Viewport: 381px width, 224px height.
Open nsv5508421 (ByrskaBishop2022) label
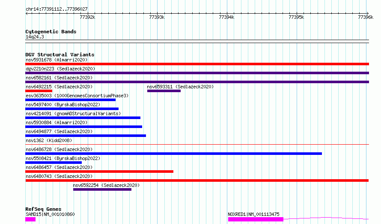pos(63,158)
